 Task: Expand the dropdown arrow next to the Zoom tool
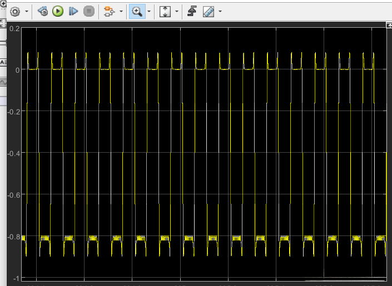click(x=148, y=12)
